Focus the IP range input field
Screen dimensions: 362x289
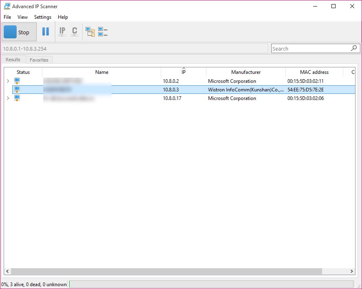135,49
